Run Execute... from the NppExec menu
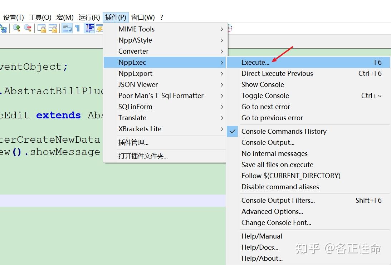 (x=255, y=62)
